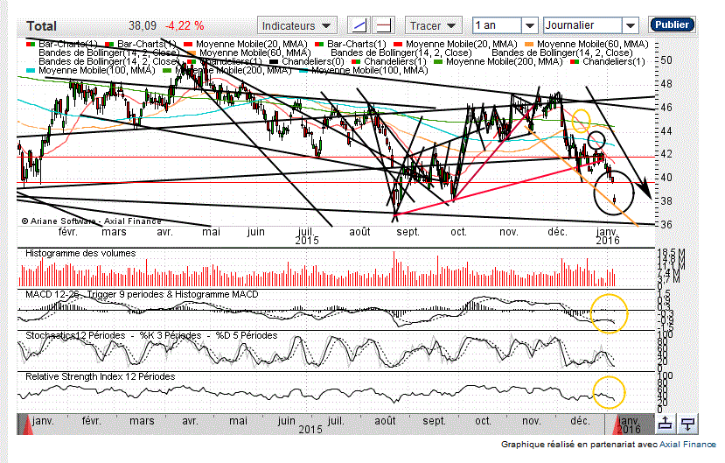This screenshot has width=725, height=463.
Task: Open the Axial Finance link
Action: (687, 444)
